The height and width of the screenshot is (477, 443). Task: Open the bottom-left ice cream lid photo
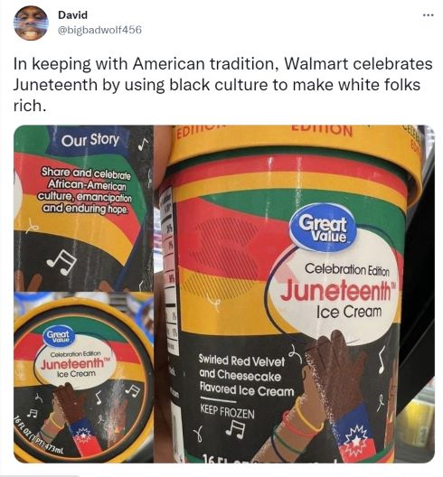click(83, 378)
